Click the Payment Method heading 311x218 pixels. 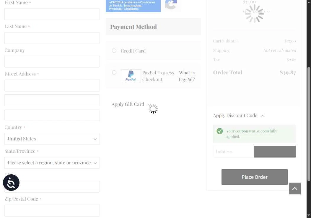133,27
